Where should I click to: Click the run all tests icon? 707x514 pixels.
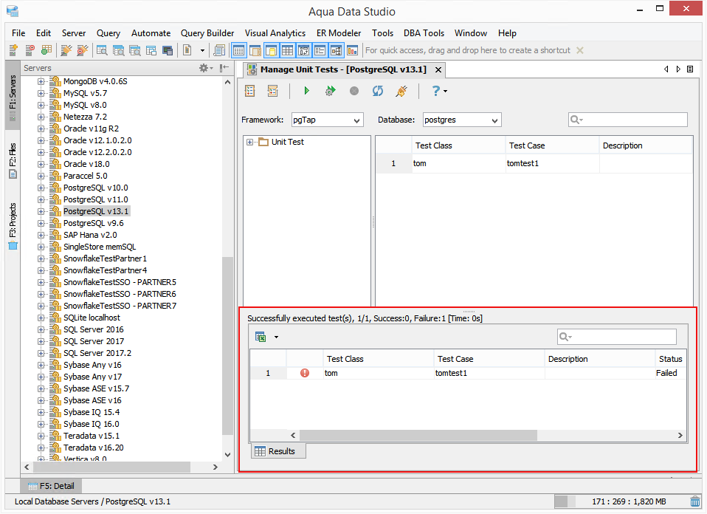[x=331, y=91]
